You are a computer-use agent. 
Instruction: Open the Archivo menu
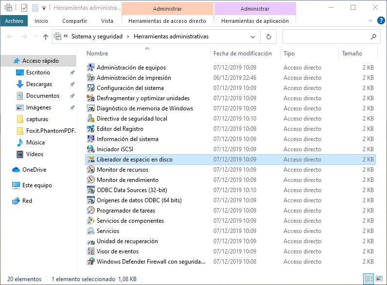14,21
